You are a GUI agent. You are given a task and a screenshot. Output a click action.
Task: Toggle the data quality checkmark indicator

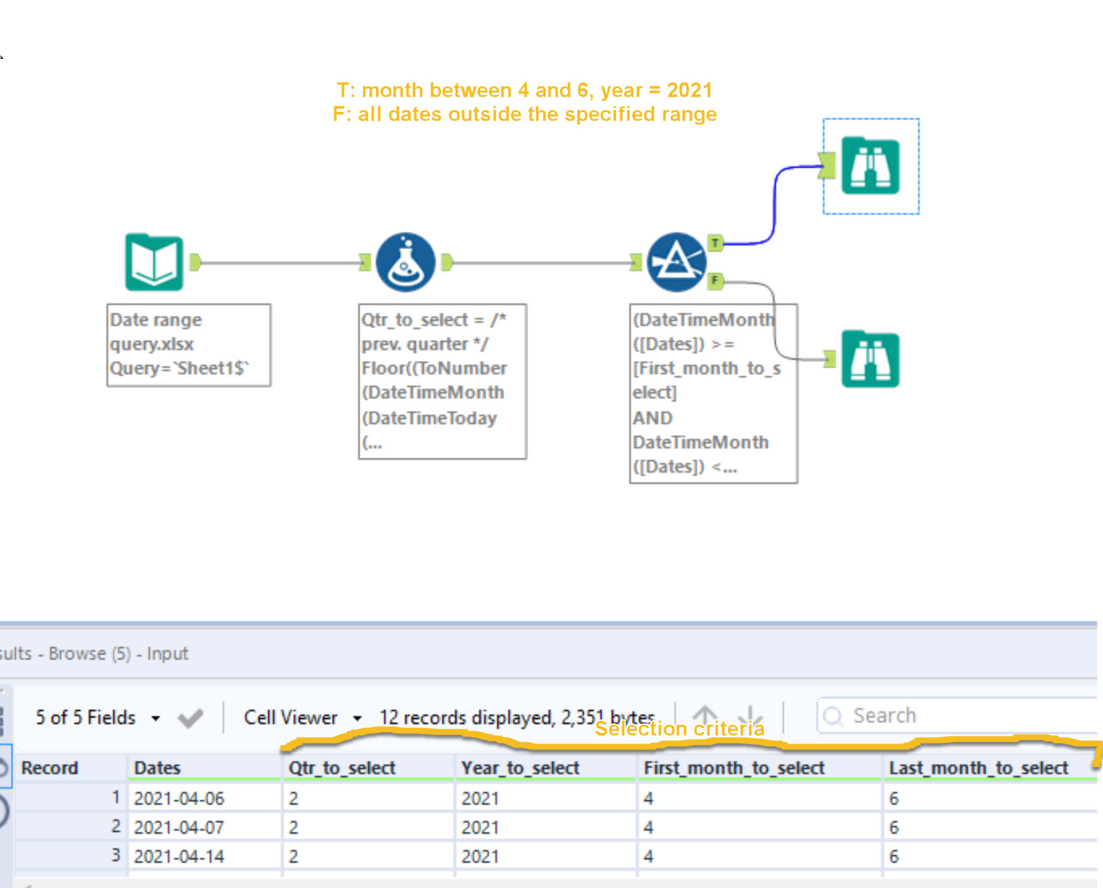pyautogui.click(x=190, y=718)
